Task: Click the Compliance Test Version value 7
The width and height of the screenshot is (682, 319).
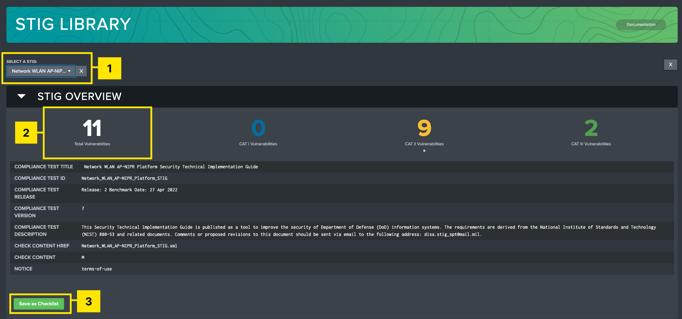Action: tap(83, 209)
